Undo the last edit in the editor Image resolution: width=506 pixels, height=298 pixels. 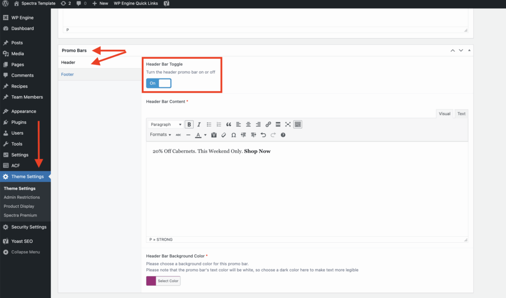pos(263,135)
